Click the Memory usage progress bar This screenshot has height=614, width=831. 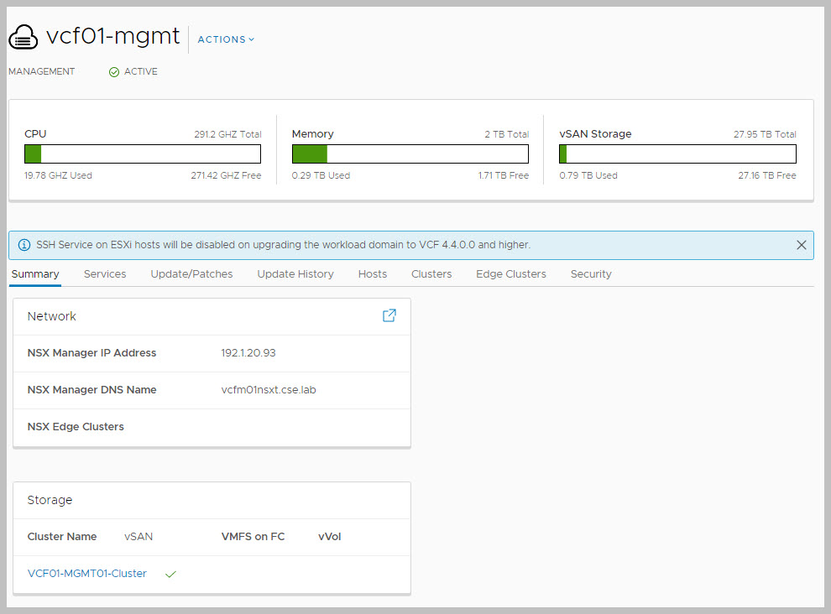pos(410,154)
